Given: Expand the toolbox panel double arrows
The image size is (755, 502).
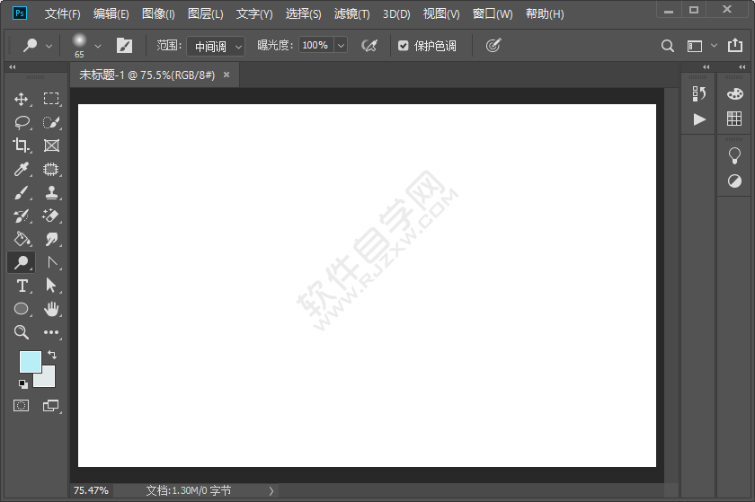Looking at the screenshot, I should coord(13,66).
